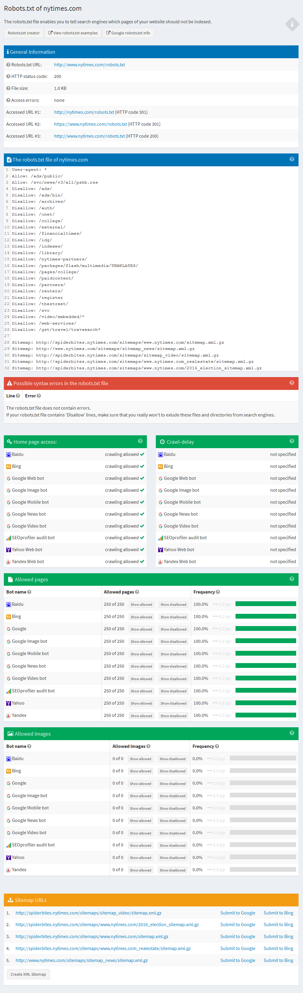Screen dimensions: 303x993
Task: Show disallowed pages for Google News bot
Action: [173, 666]
